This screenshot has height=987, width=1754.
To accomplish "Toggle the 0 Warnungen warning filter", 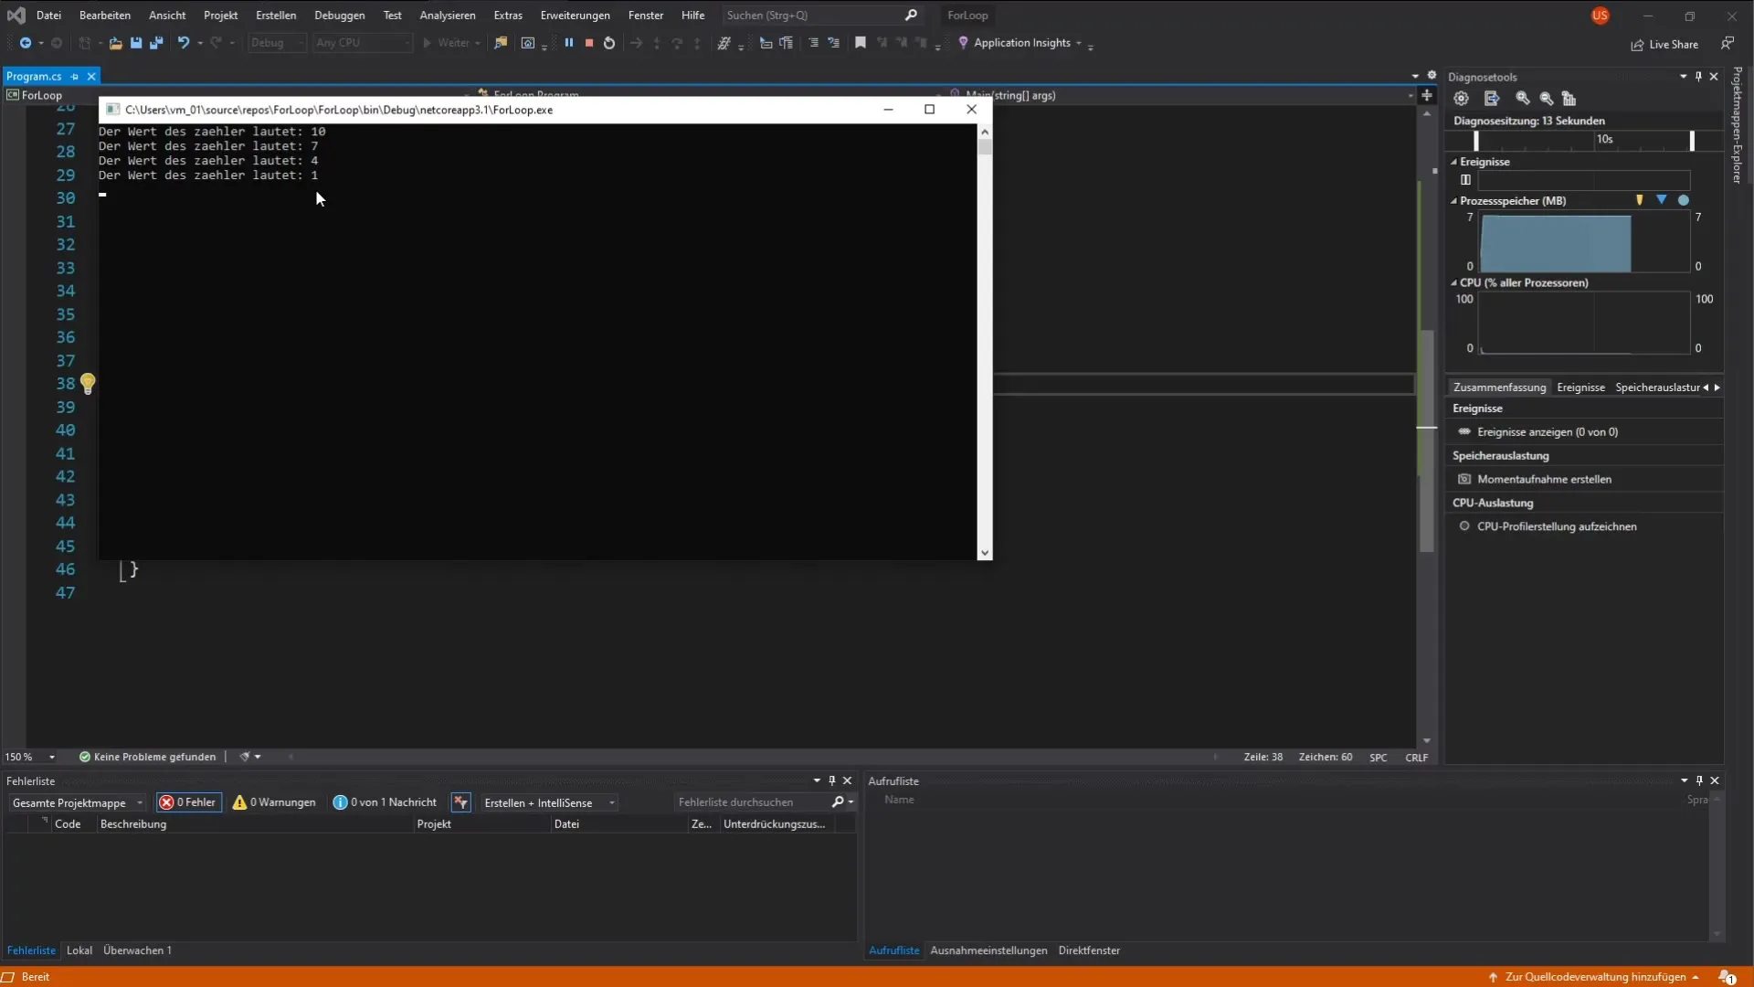I will tap(274, 802).
